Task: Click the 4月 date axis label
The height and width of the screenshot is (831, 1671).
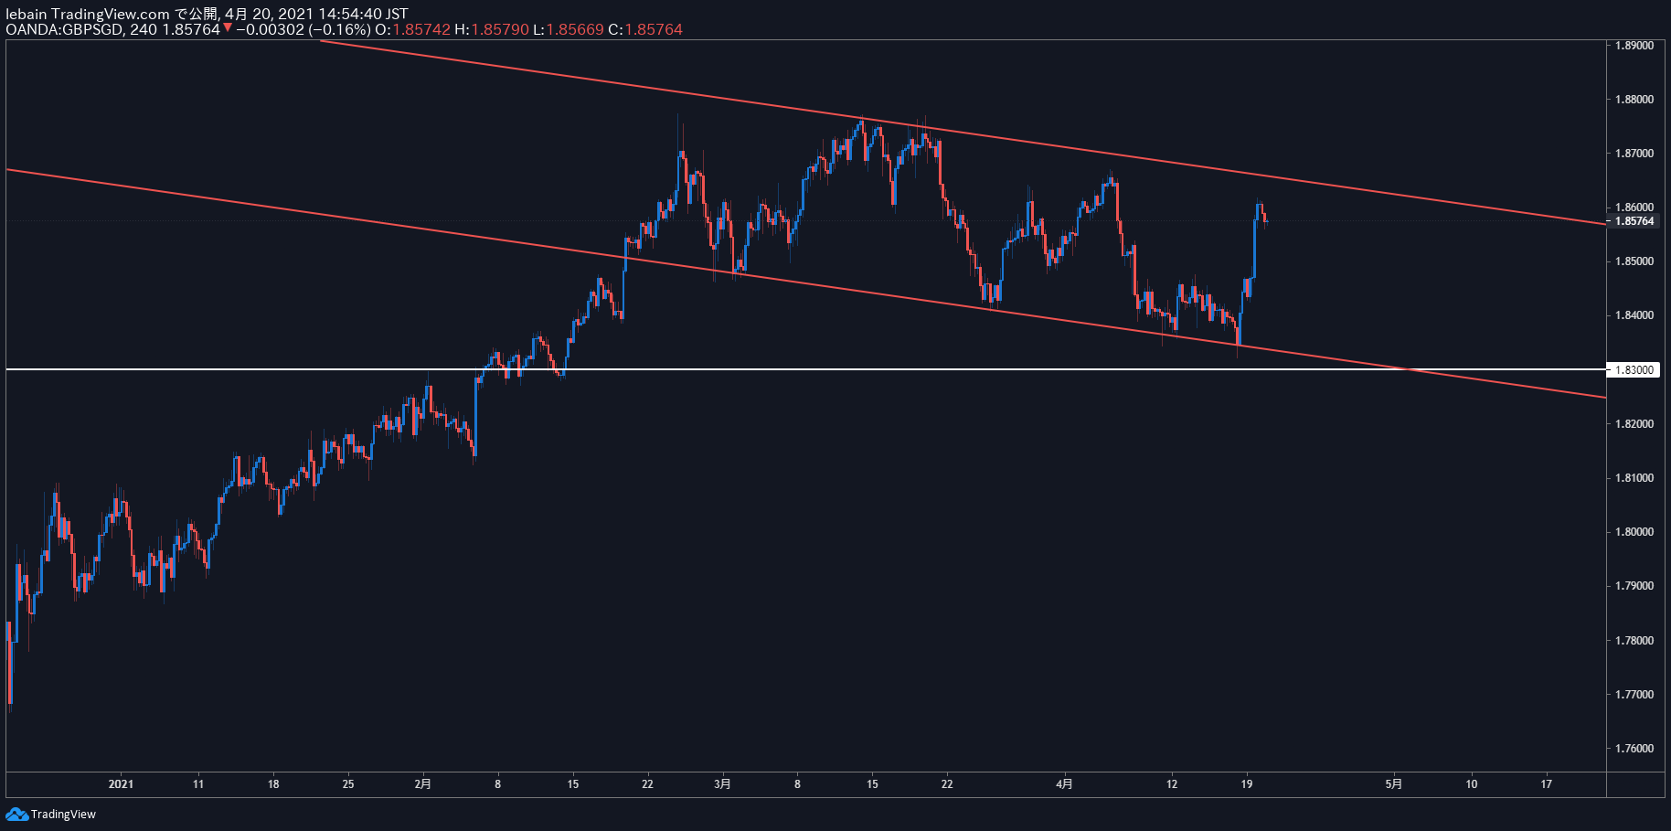Action: [x=1064, y=783]
